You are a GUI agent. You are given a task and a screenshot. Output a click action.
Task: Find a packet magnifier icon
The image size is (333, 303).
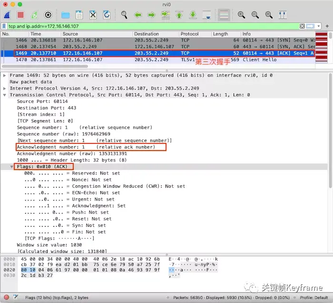124,15
